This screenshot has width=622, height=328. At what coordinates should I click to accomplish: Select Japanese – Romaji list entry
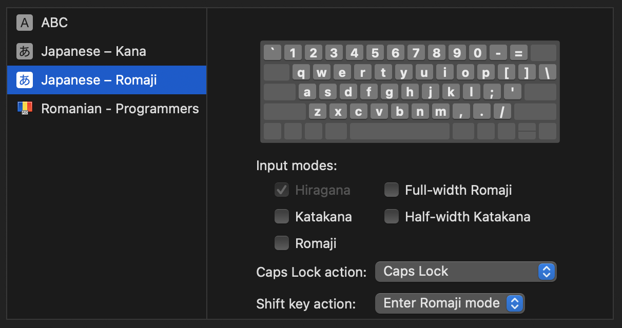click(99, 80)
